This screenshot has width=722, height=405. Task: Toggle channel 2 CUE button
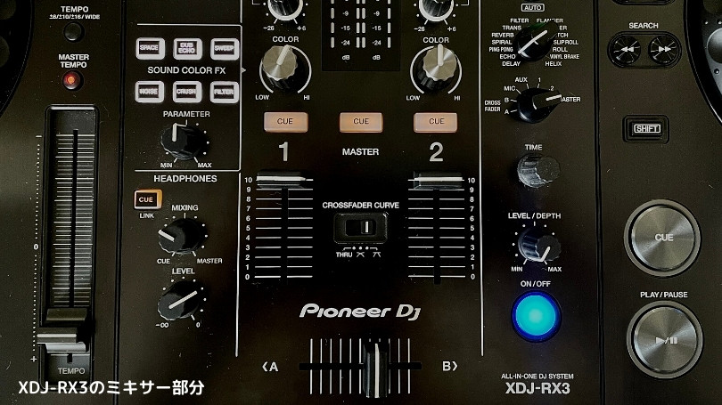click(x=436, y=122)
